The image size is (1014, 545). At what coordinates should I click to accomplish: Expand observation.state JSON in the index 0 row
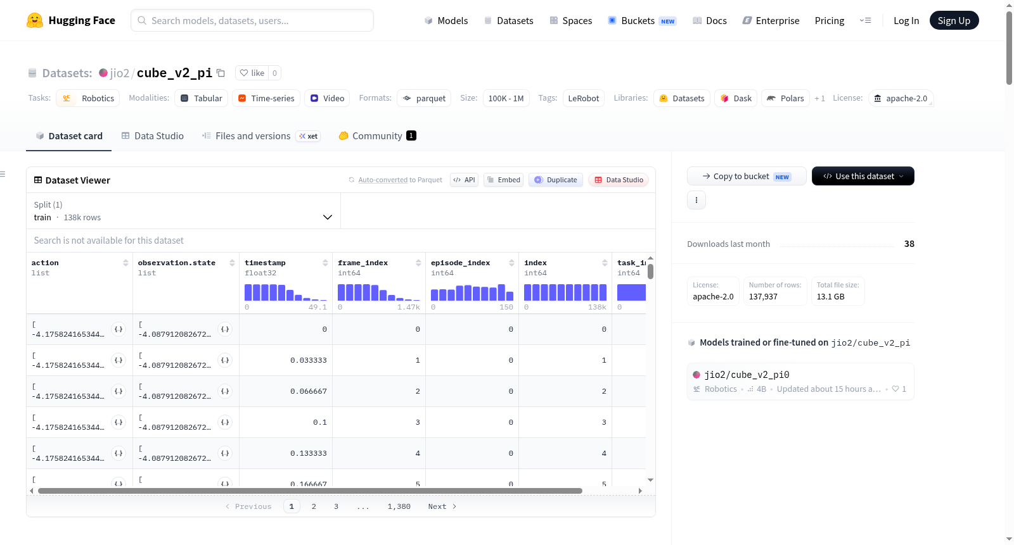225,329
